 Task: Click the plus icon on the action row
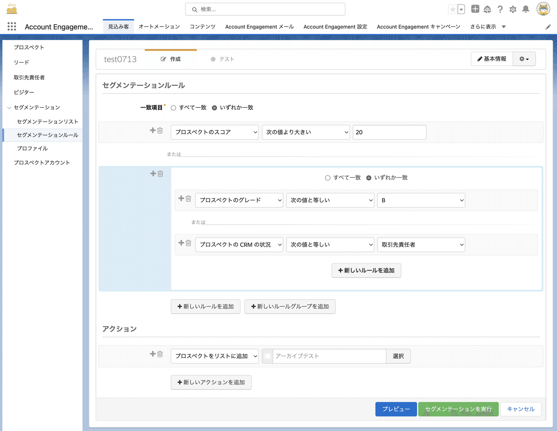coord(153,354)
